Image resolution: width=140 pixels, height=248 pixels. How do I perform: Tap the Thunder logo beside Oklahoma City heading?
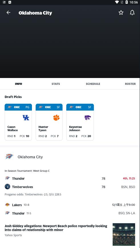[9, 157]
